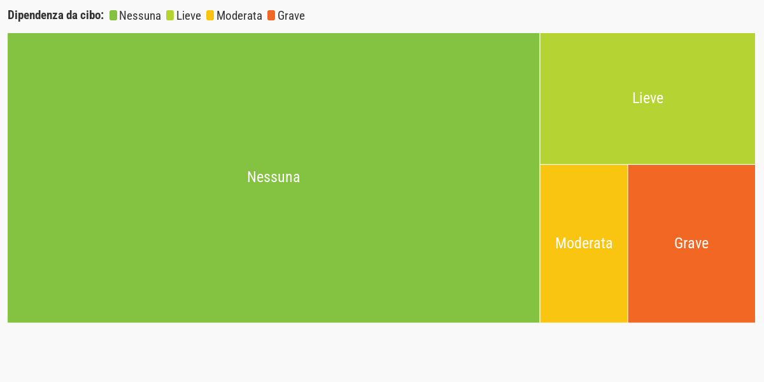The width and height of the screenshot is (764, 382).
Task: Select the lime Lieve treemap tile
Action: tap(647, 99)
